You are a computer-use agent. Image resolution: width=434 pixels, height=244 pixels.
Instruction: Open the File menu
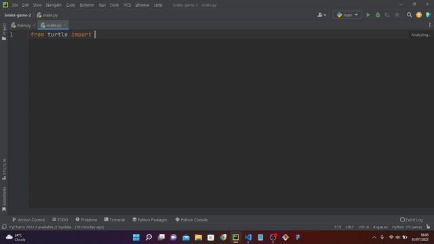[x=15, y=5]
